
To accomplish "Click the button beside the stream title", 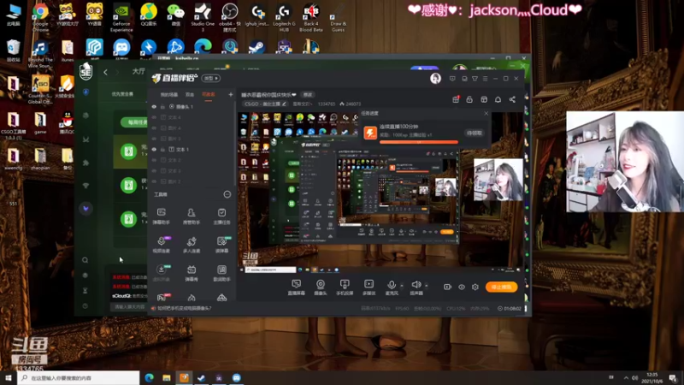I will click(308, 95).
